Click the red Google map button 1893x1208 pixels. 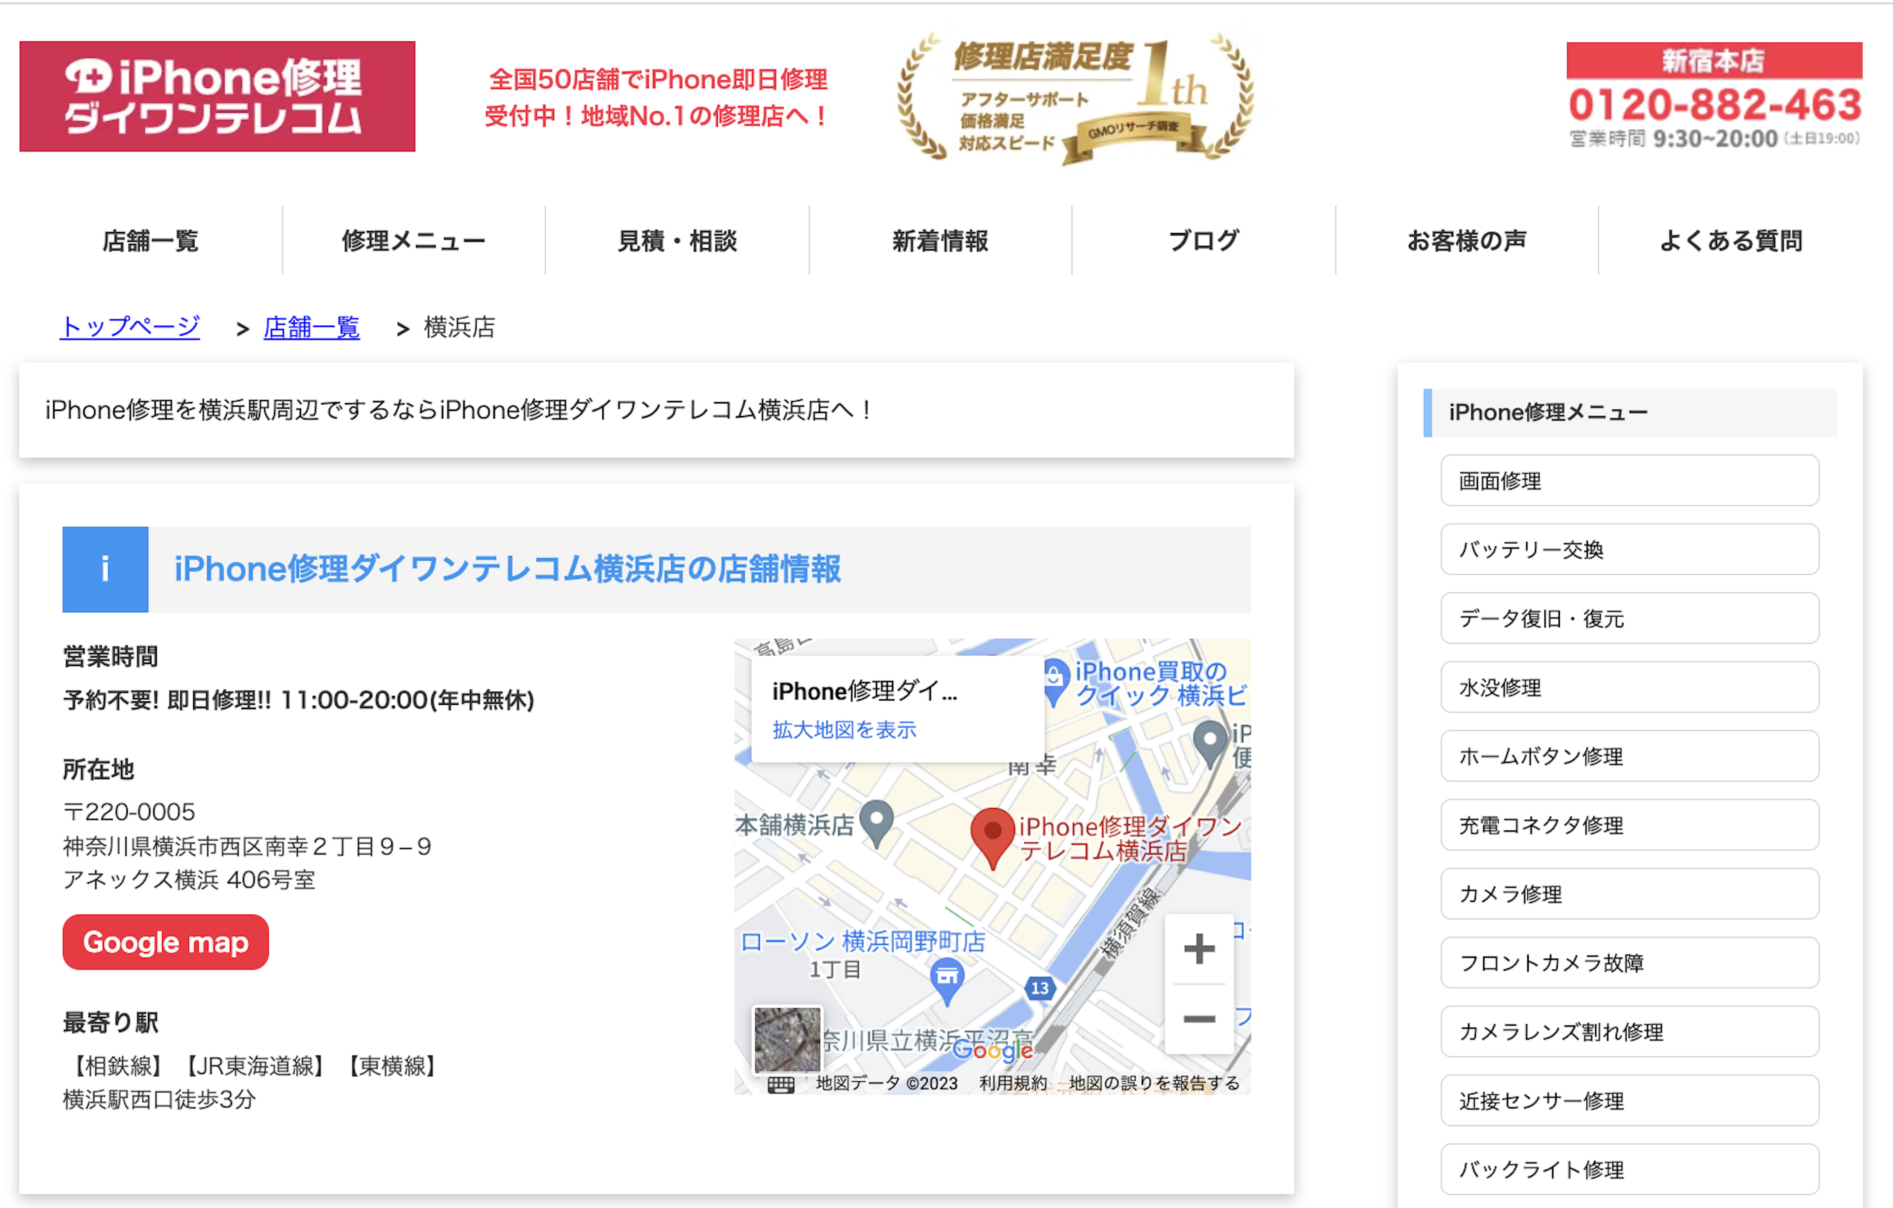click(x=166, y=941)
